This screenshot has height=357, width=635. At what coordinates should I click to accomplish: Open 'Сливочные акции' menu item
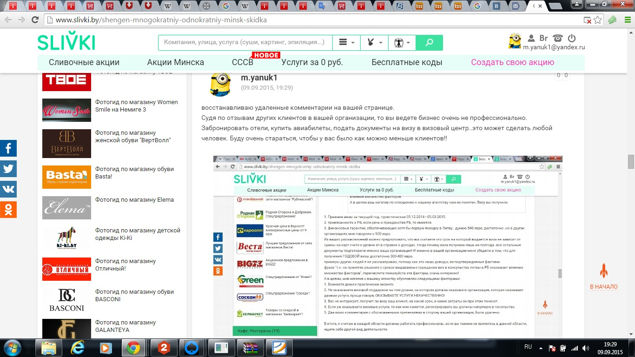click(x=84, y=62)
